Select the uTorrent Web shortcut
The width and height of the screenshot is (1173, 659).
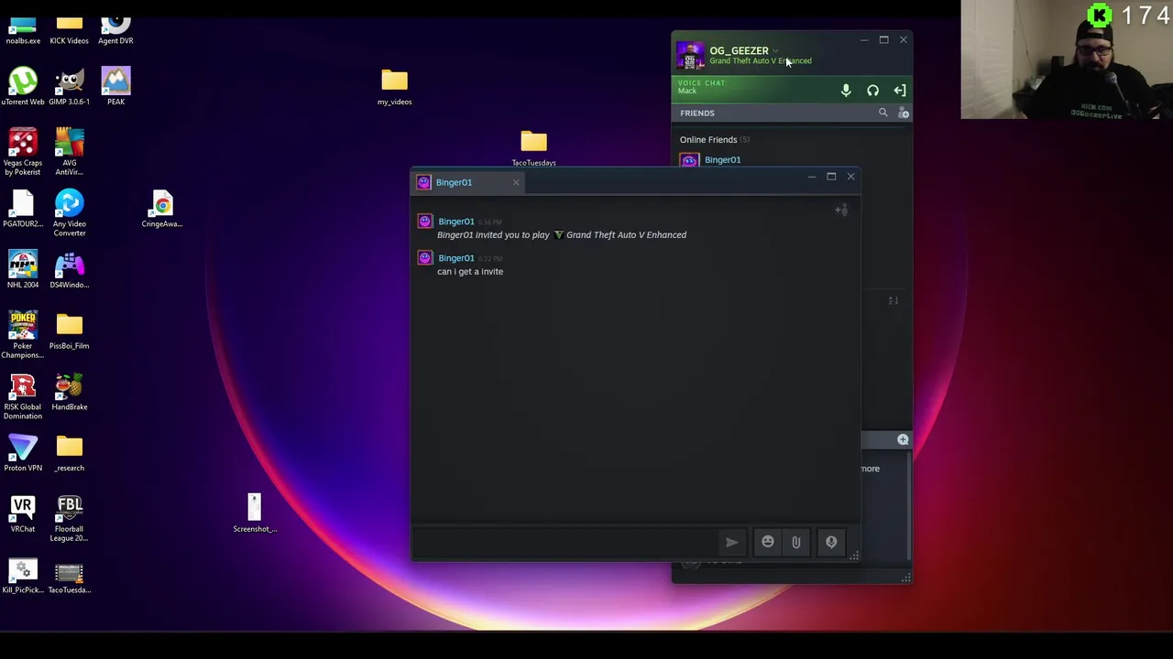[23, 88]
